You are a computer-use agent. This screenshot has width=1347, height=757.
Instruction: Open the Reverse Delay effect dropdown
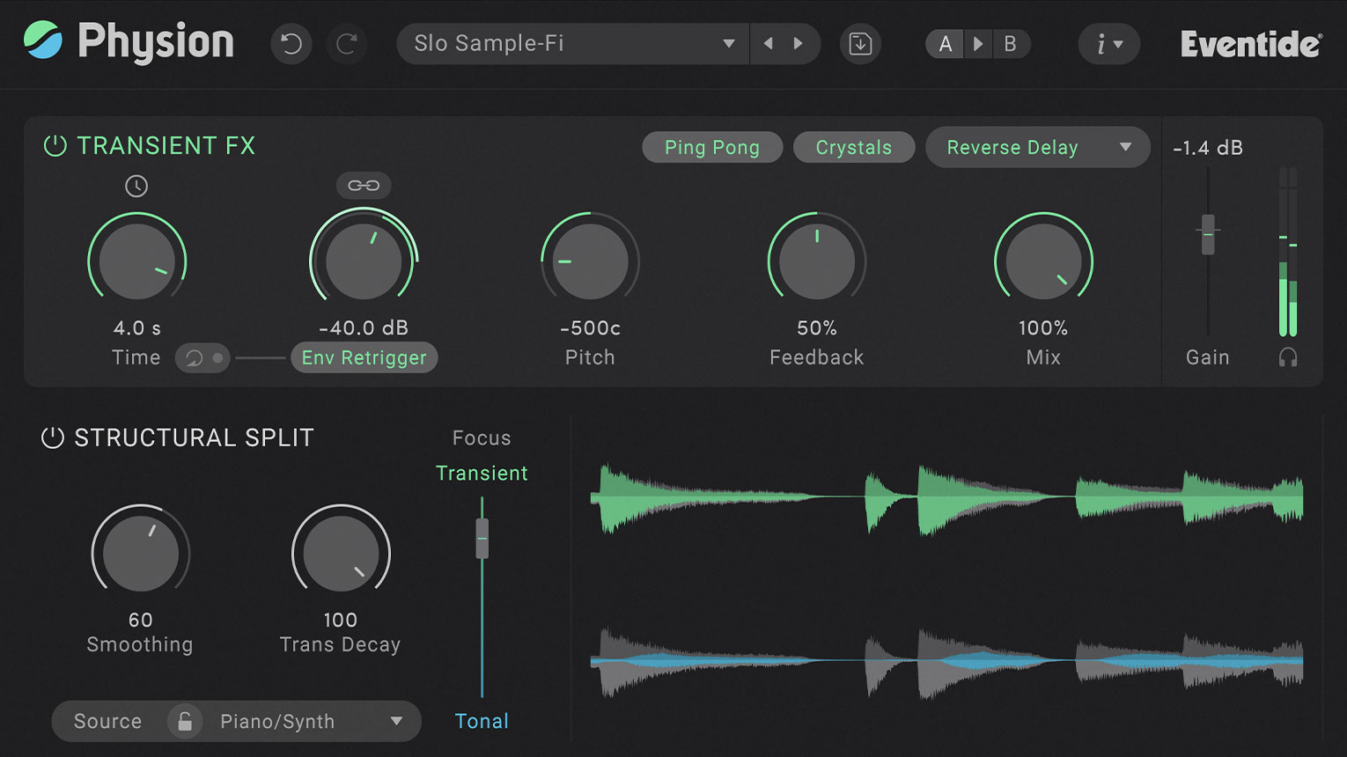(1037, 147)
